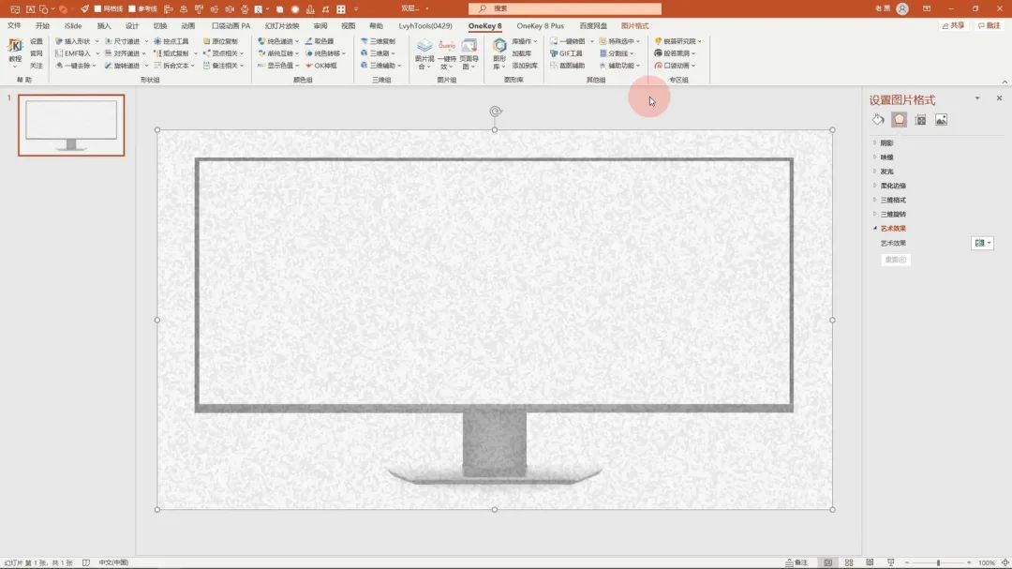The height and width of the screenshot is (569, 1012).
Task: Adjust the zoom slider in status bar
Action: [938, 562]
